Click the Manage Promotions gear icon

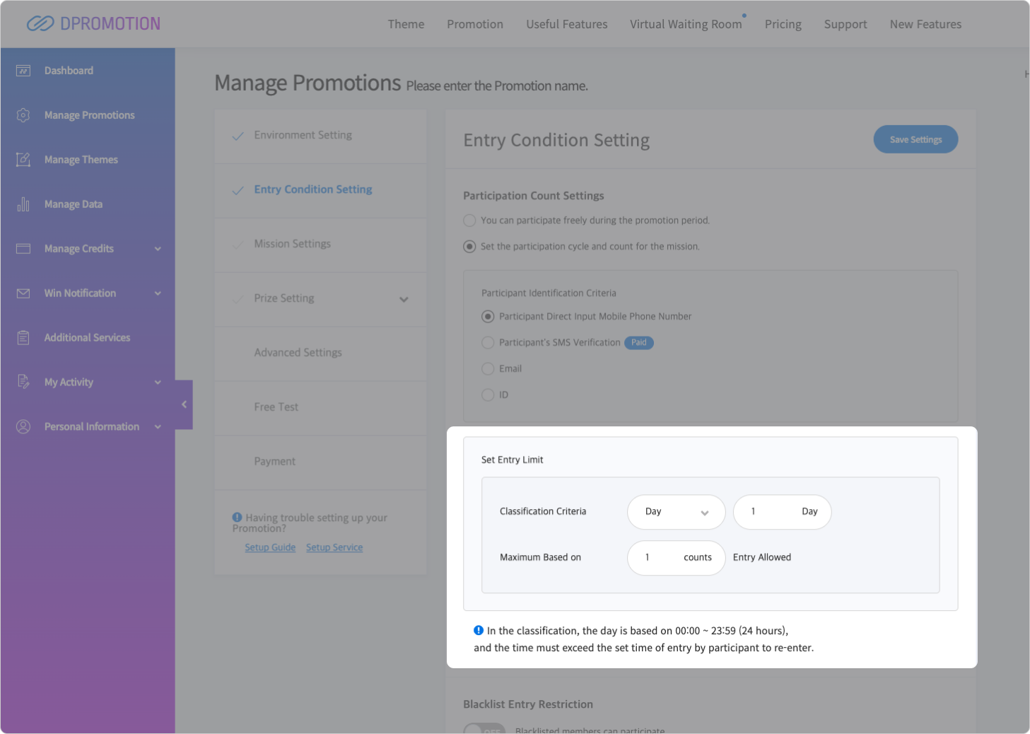coord(23,115)
